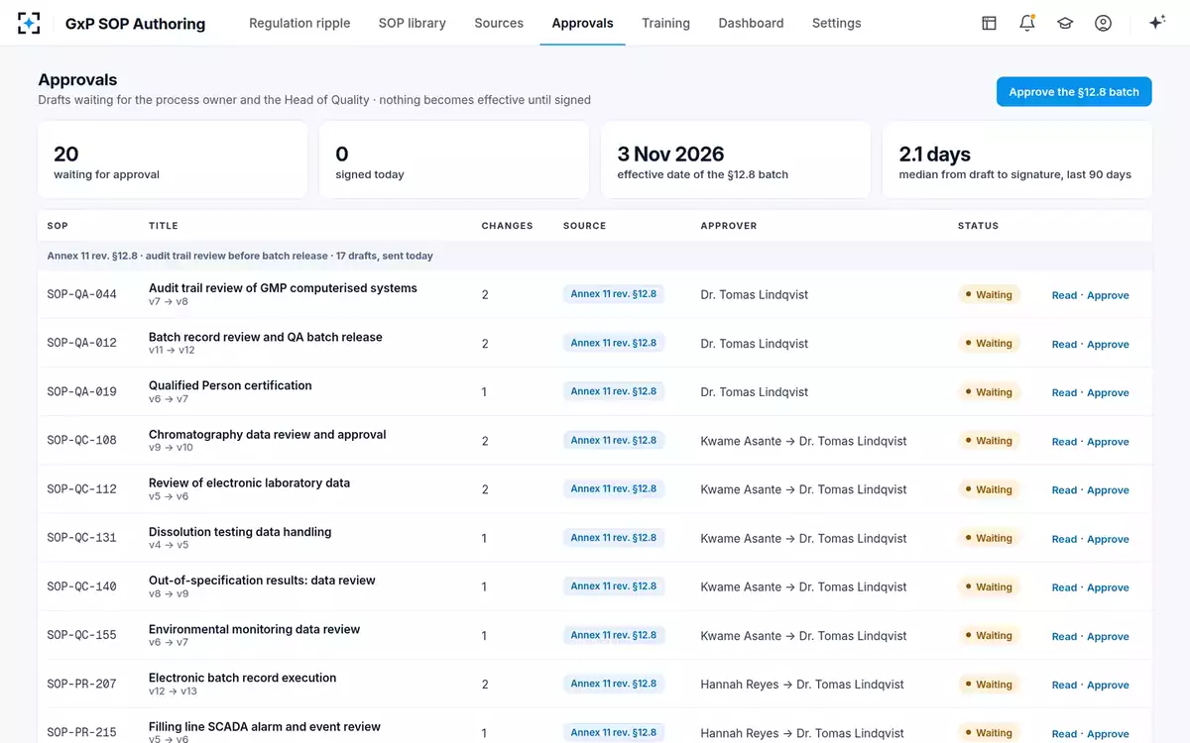Approve SOP-QA-044
The height and width of the screenshot is (743, 1190).
point(1108,295)
